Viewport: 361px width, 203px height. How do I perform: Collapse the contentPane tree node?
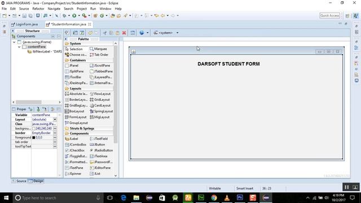(19, 47)
